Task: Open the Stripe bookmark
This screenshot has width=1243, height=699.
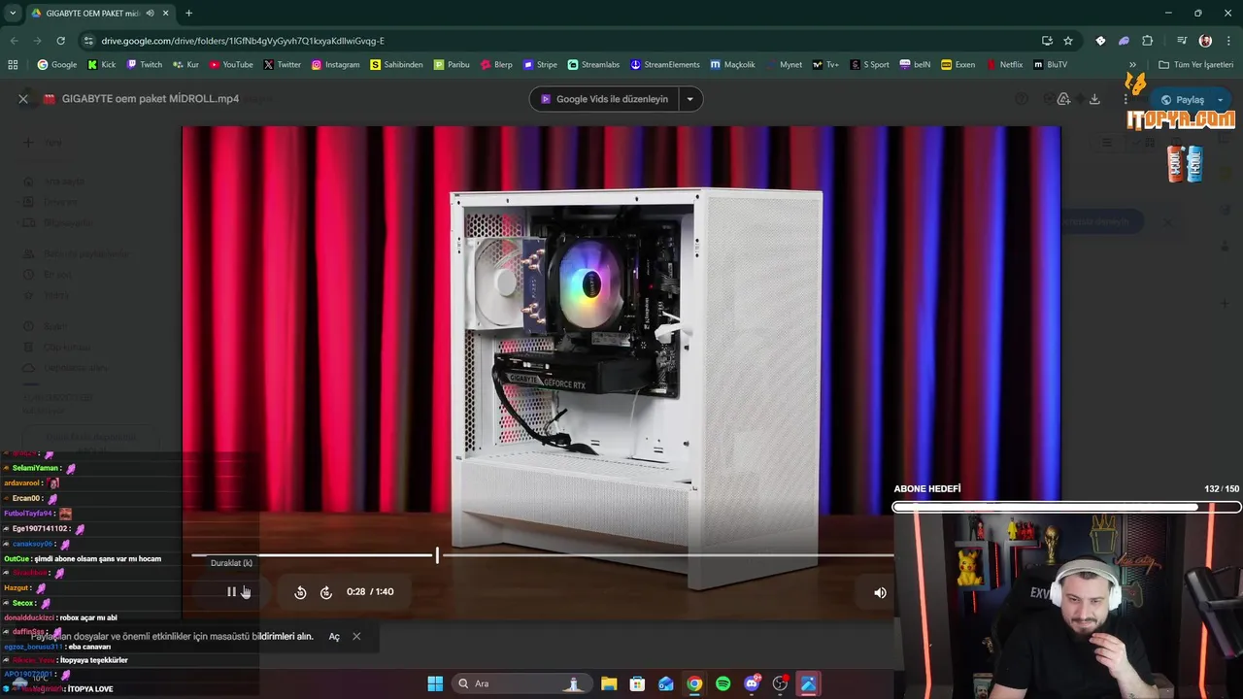Action: 540,65
